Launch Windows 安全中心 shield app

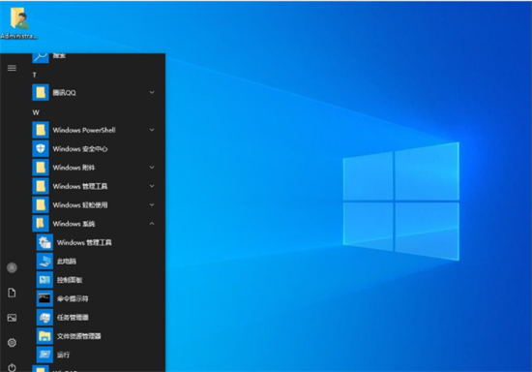tap(93, 149)
